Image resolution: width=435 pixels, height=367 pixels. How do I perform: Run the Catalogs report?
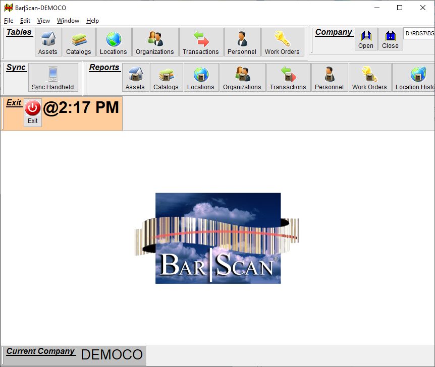166,77
